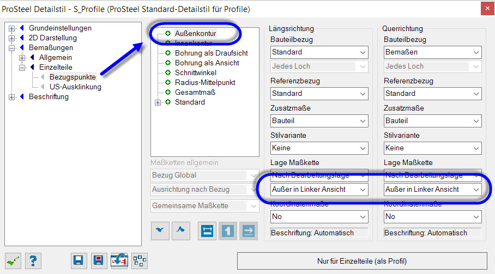This screenshot has height=274, width=495.
Task: Open the Gemeinsame Maßkette dropdown
Action: coord(204,206)
